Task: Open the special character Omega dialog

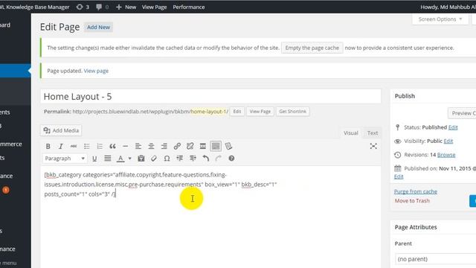Action: pos(167,159)
